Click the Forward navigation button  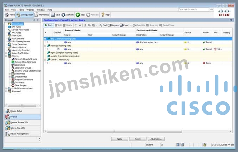92,15
